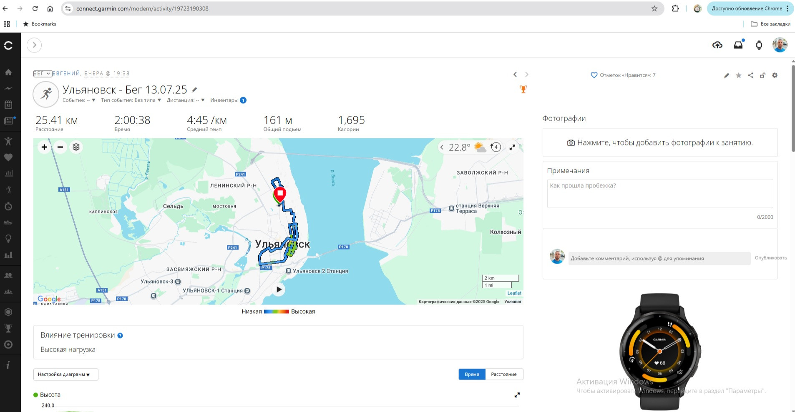Viewport: 795px width, 412px height.
Task: Open the trophy challenges icon in sidebar
Action: pos(8,328)
